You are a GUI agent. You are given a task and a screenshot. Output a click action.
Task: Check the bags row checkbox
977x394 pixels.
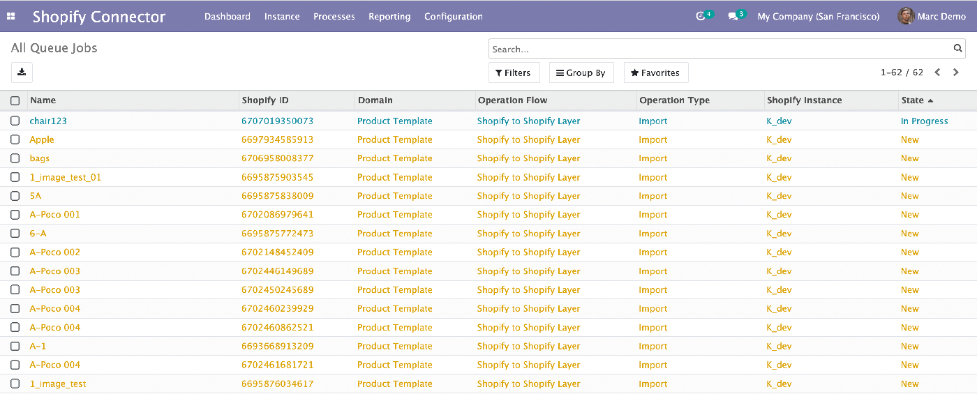click(15, 158)
